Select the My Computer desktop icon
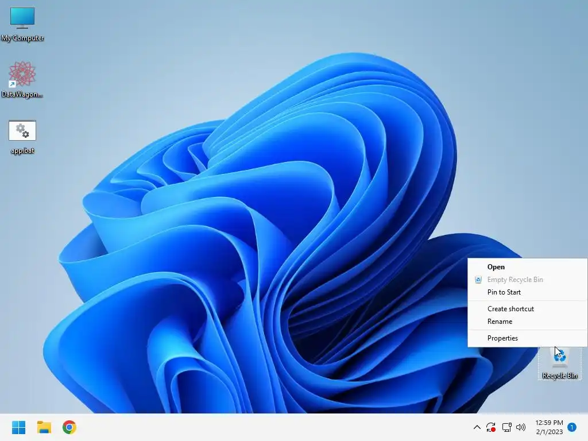The image size is (588, 441). click(22, 24)
